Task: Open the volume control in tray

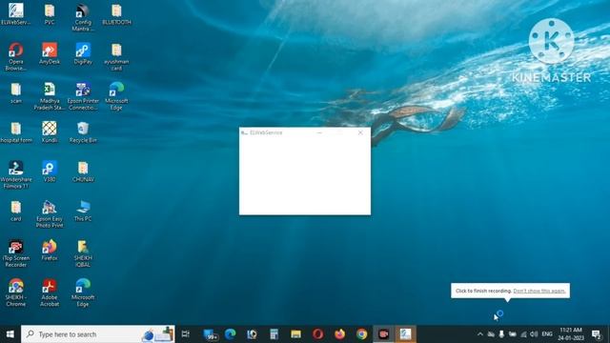Action: pos(534,334)
